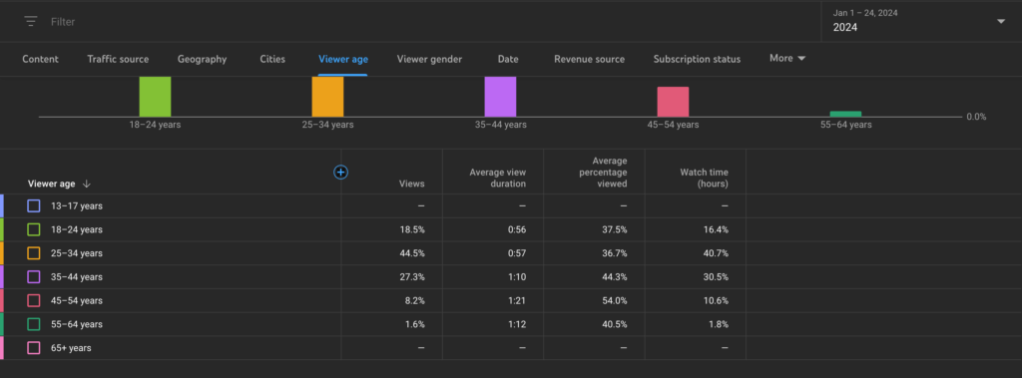
Task: Add a metric with the blue plus icon
Action: coord(340,173)
